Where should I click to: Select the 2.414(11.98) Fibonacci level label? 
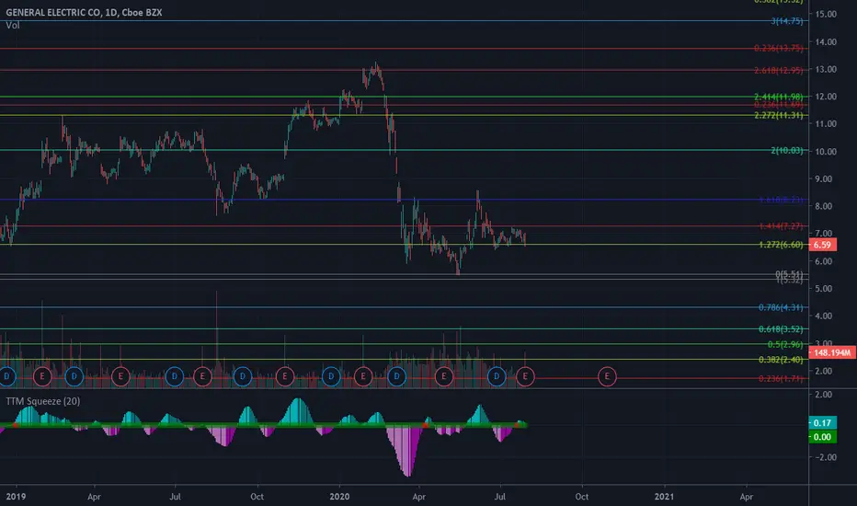click(778, 97)
